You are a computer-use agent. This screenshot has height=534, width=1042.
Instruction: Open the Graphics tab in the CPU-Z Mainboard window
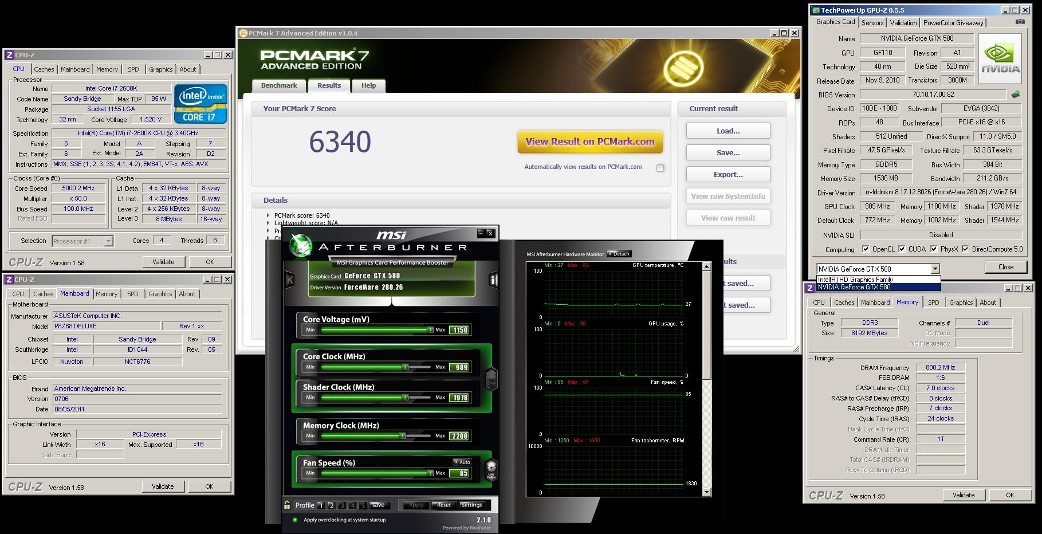(x=160, y=294)
